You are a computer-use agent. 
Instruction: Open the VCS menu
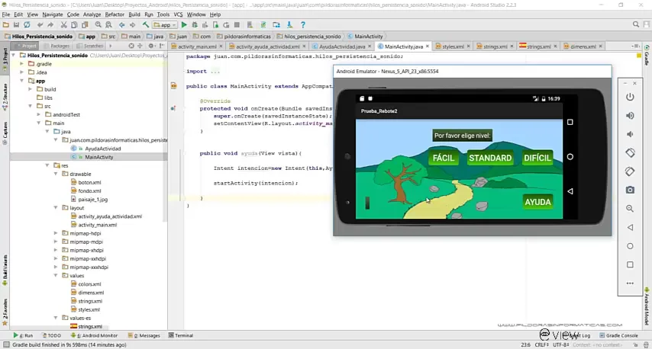coord(178,14)
